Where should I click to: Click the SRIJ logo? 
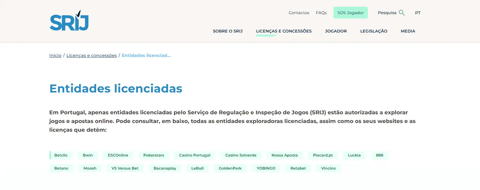[x=69, y=20]
